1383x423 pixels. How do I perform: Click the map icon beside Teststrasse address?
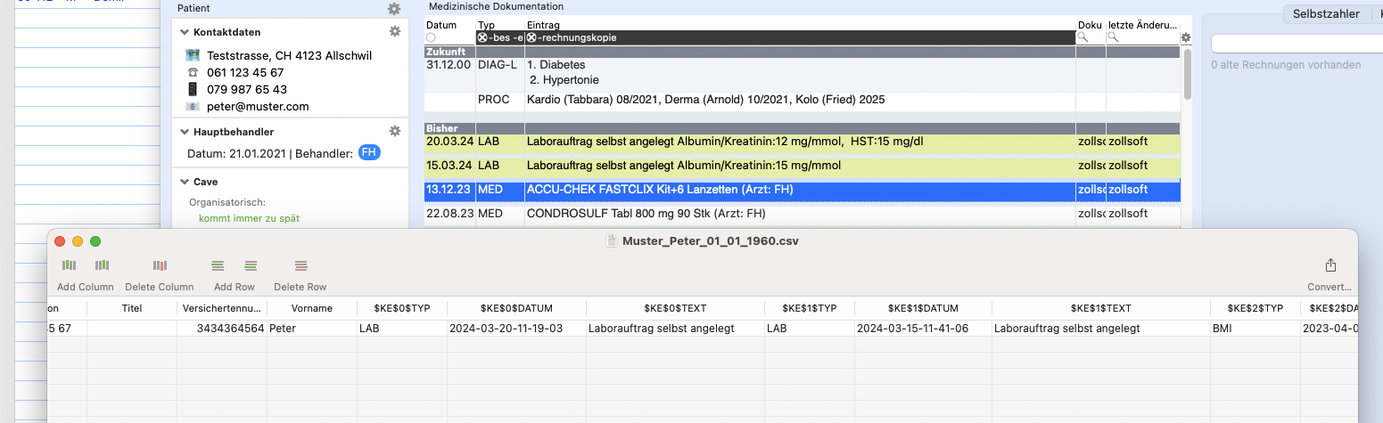(193, 55)
